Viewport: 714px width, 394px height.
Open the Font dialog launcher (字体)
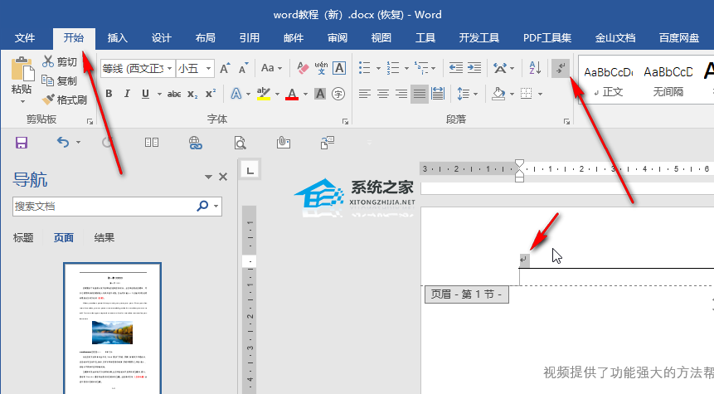click(345, 122)
